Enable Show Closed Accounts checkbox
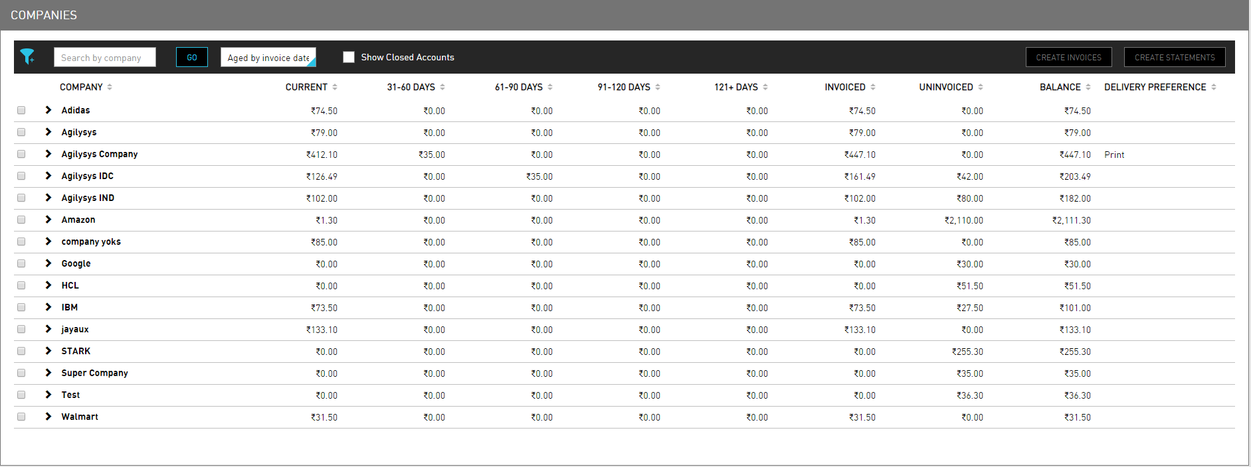Viewport: 1251px width, 467px height. [349, 57]
